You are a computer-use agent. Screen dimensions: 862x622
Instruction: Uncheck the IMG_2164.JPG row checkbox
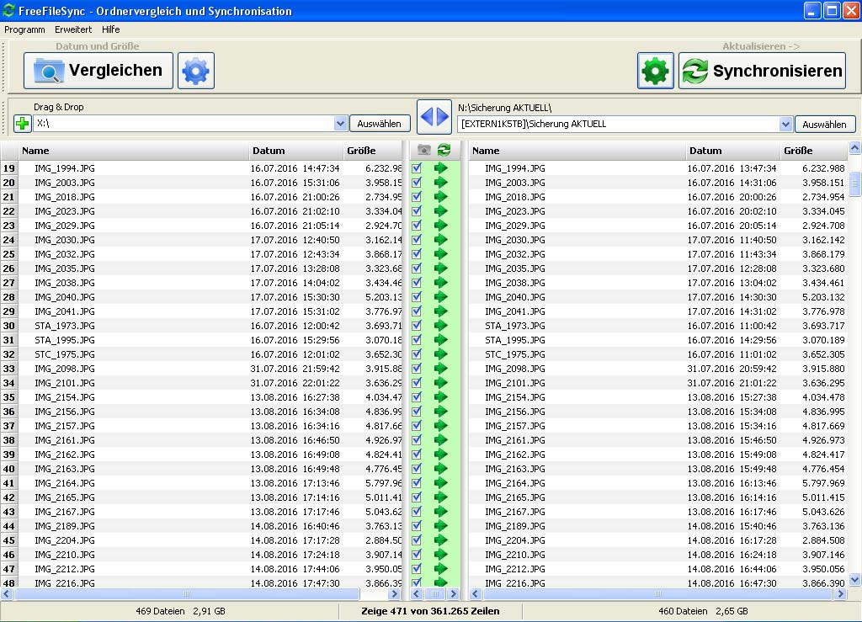[x=417, y=482]
